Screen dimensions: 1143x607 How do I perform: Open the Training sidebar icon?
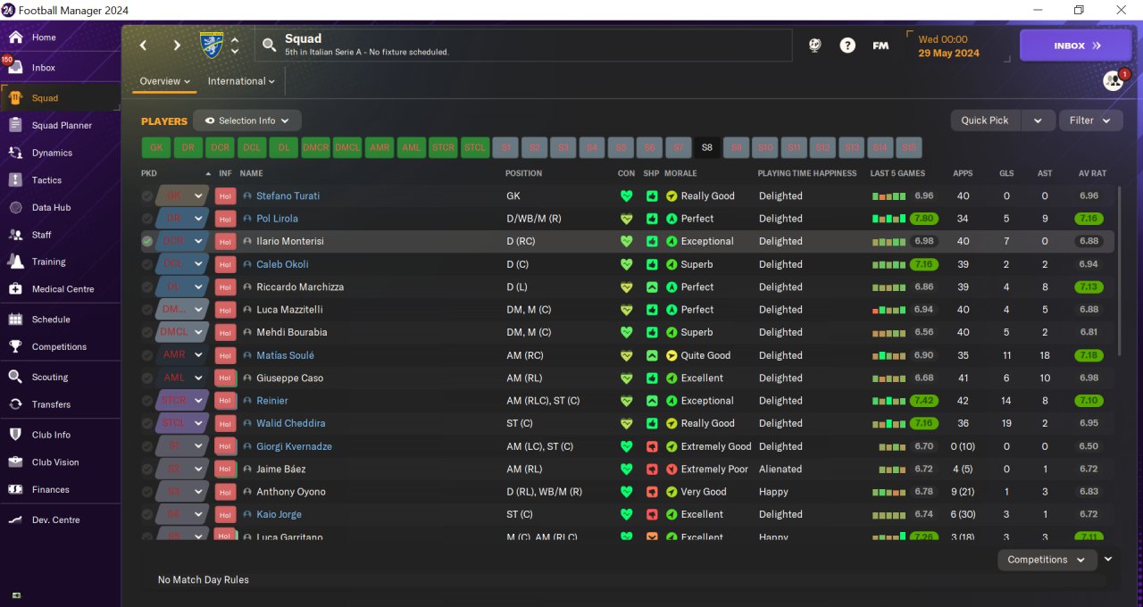[x=15, y=262]
